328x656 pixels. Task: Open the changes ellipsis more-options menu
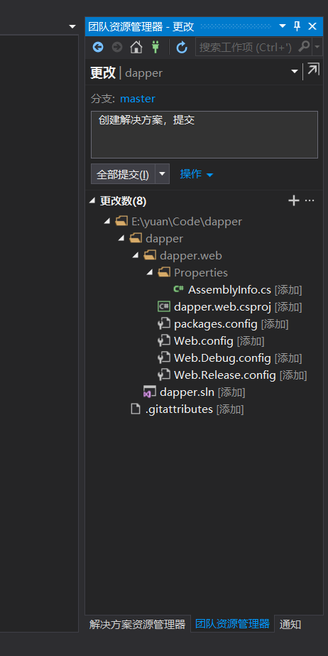(x=310, y=201)
